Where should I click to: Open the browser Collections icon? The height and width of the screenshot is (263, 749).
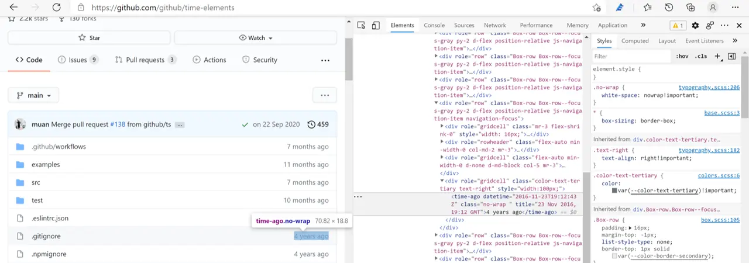(x=690, y=8)
